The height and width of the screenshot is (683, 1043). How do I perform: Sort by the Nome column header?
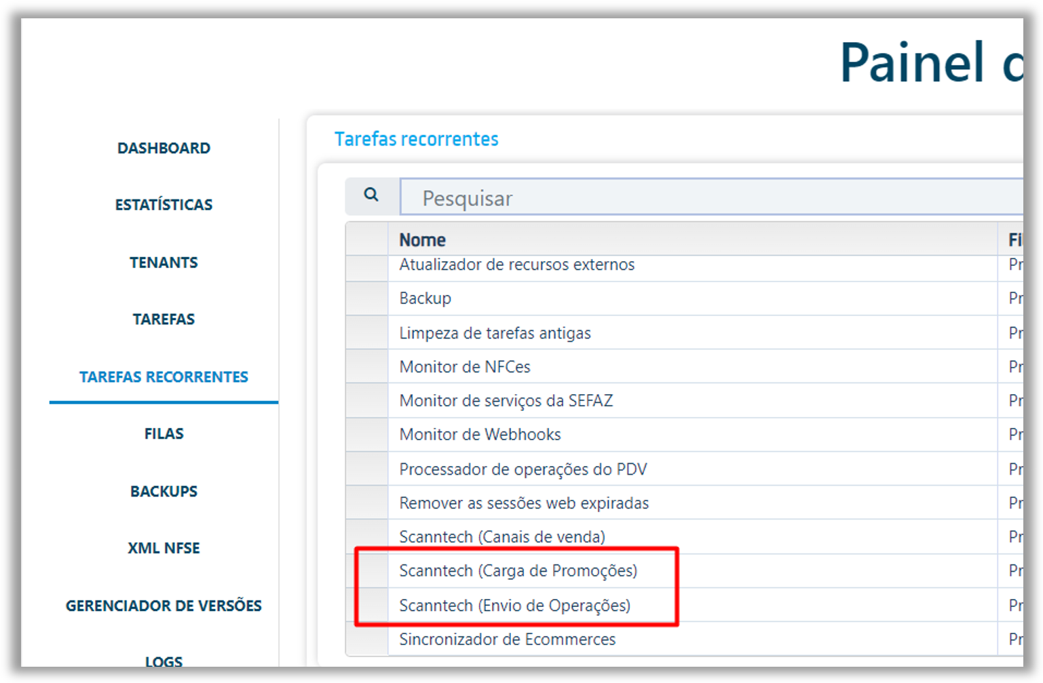(x=422, y=240)
